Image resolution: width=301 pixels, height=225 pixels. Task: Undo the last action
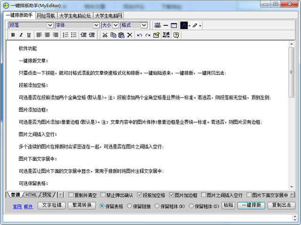coord(140,35)
